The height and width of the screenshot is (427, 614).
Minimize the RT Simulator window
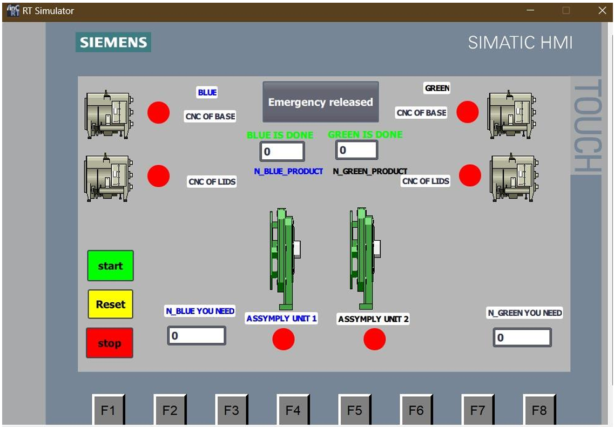click(530, 10)
